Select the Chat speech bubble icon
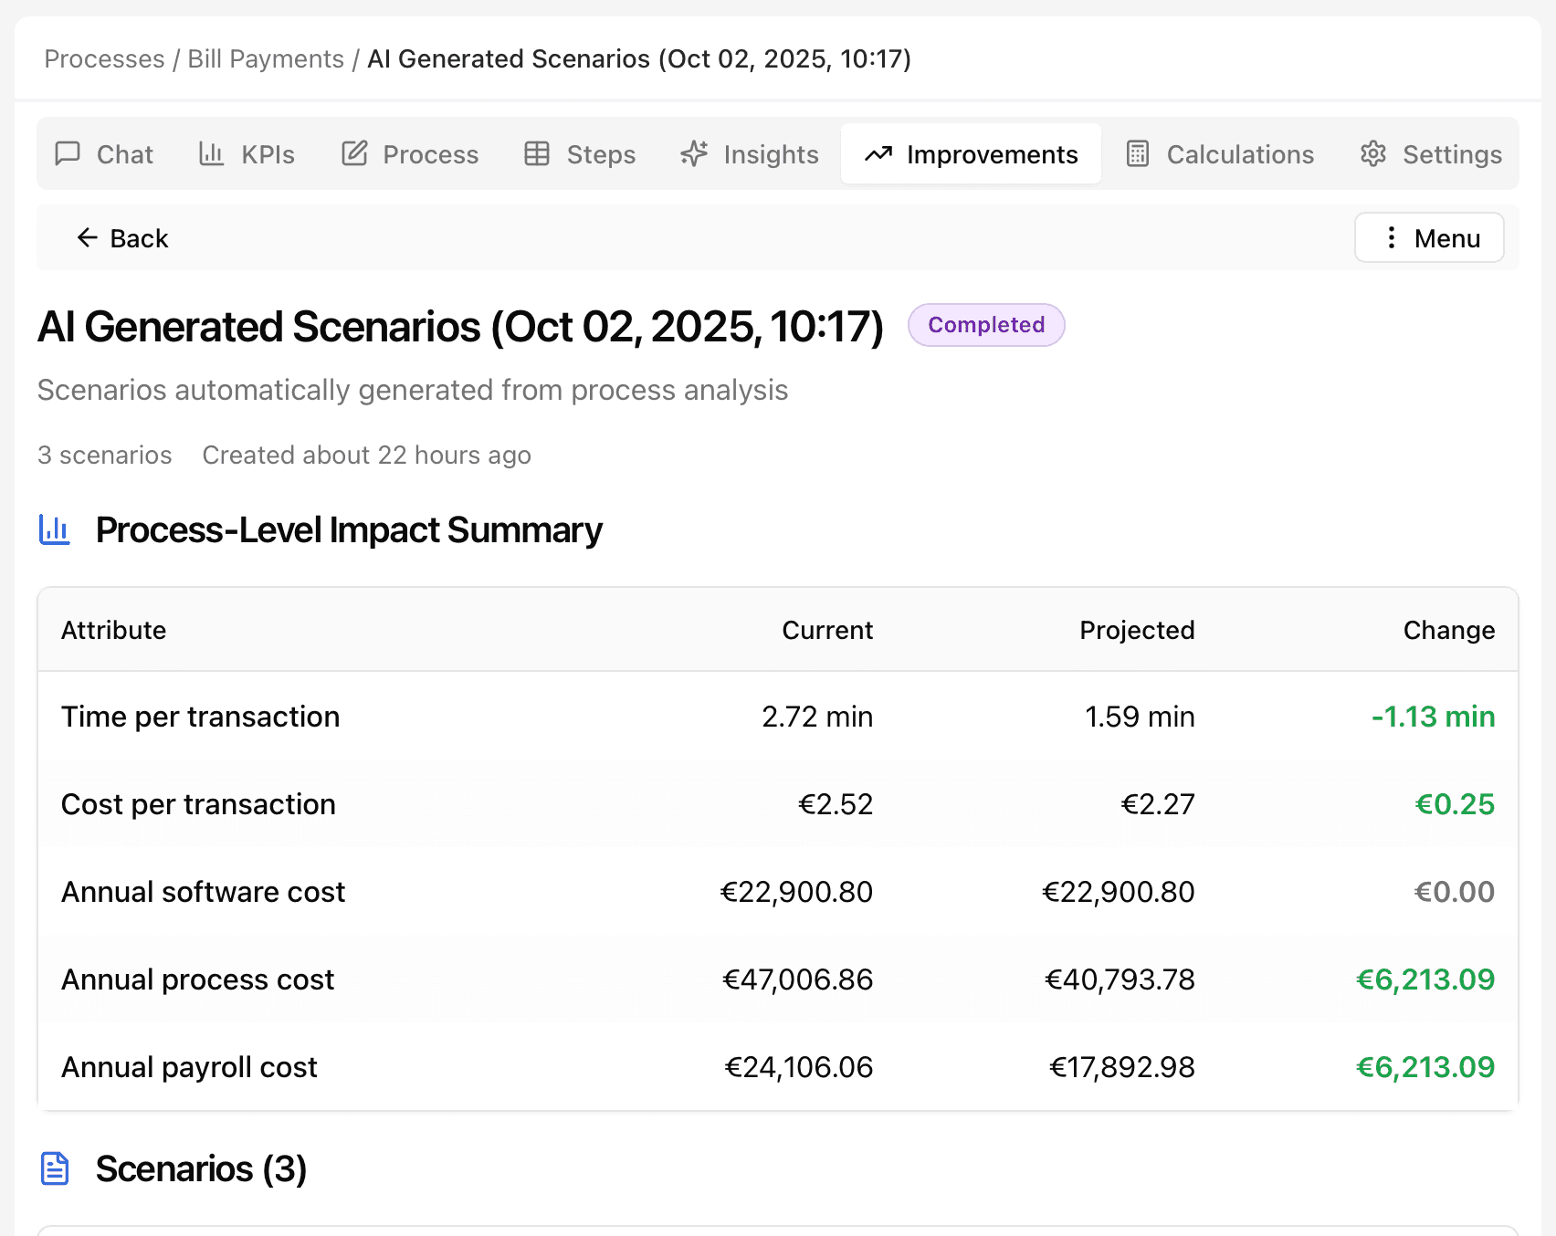The image size is (1556, 1236). 68,154
